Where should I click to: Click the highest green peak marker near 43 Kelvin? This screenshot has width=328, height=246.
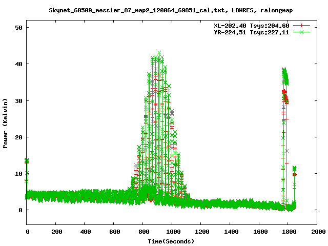[159, 52]
